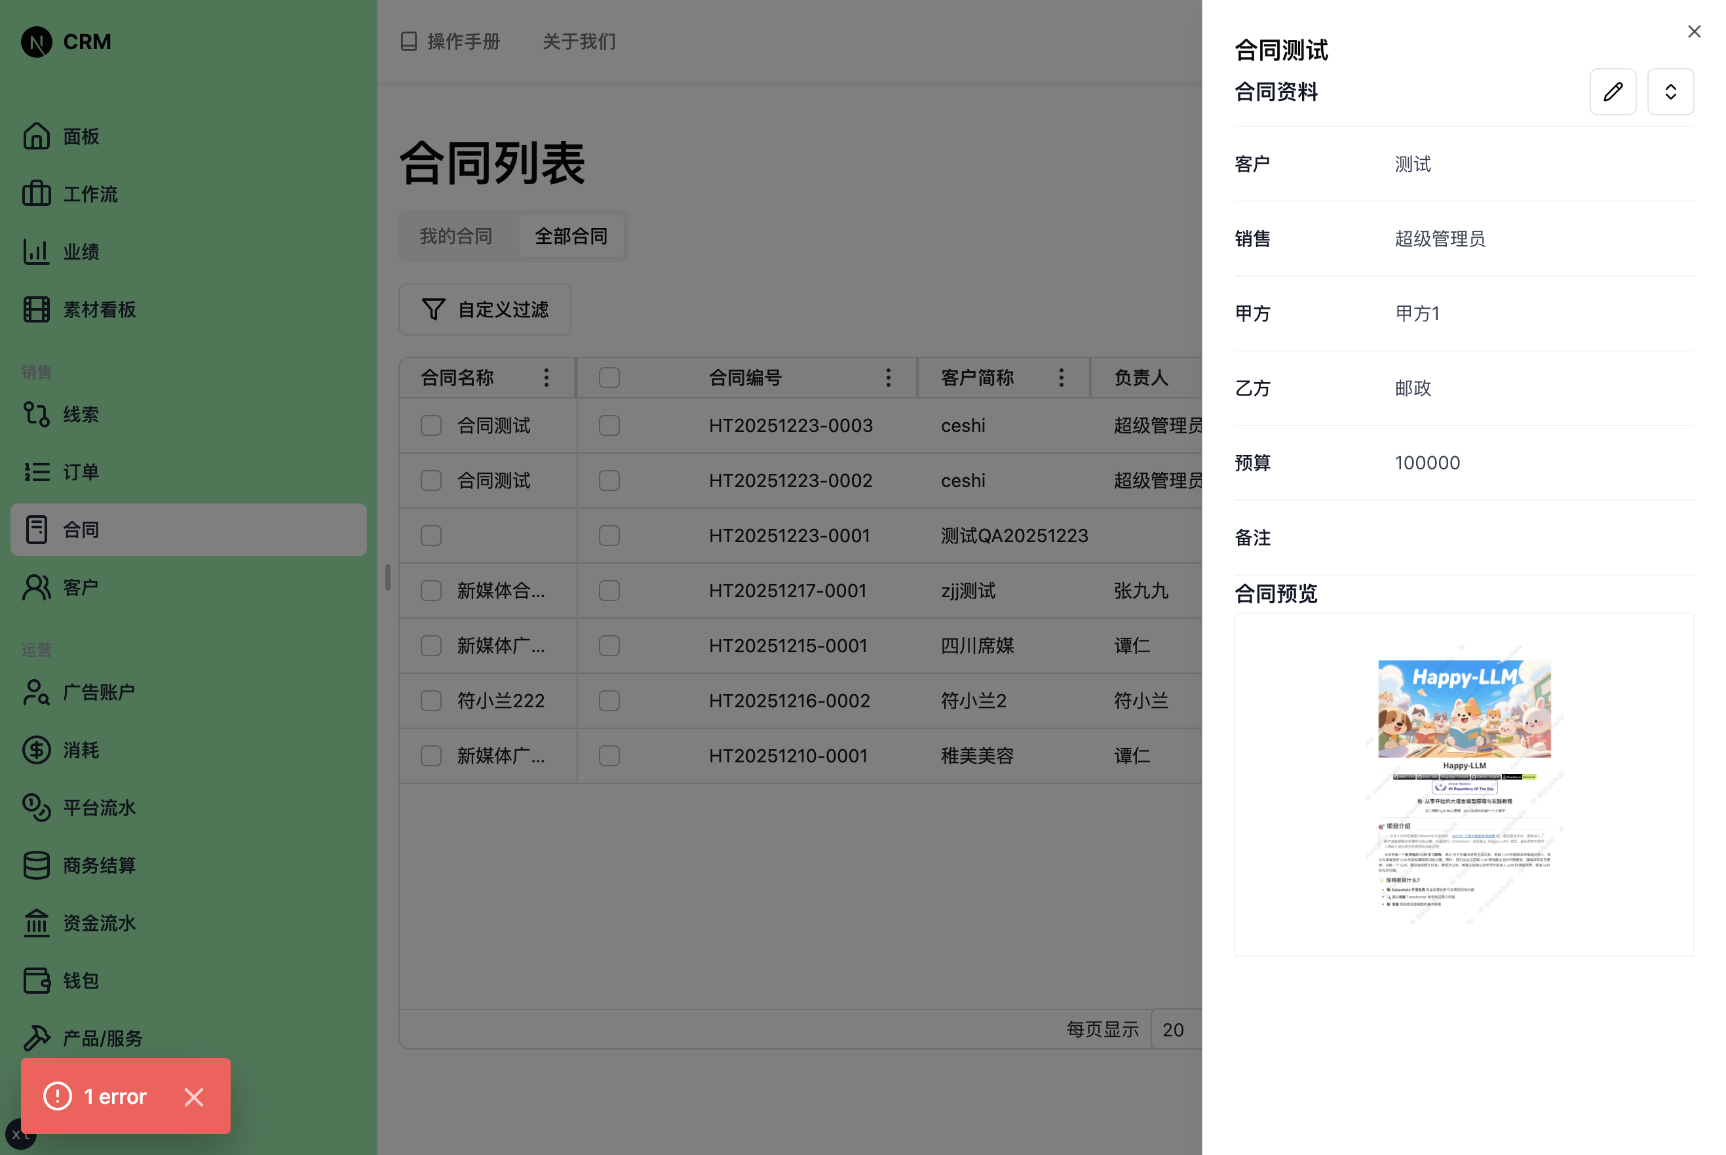
Task: Open the 面板 dashboard from sidebar
Action: click(81, 136)
